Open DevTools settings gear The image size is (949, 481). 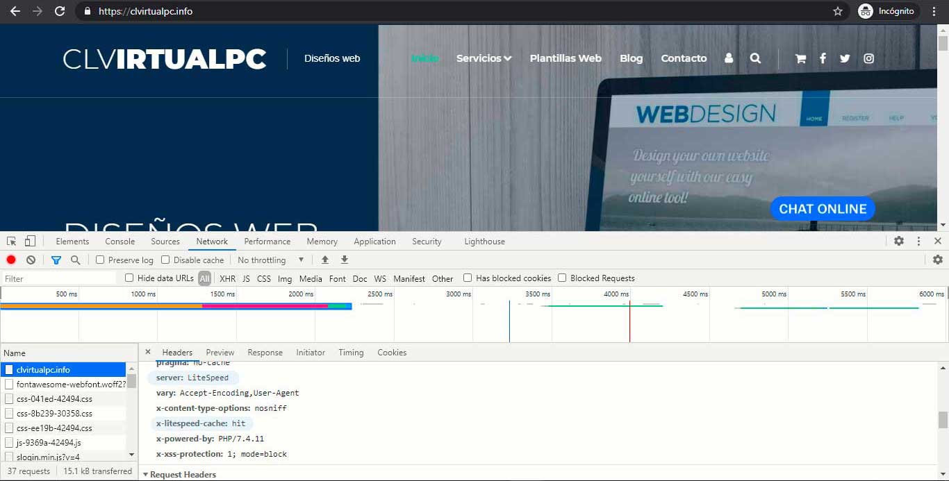[899, 241]
